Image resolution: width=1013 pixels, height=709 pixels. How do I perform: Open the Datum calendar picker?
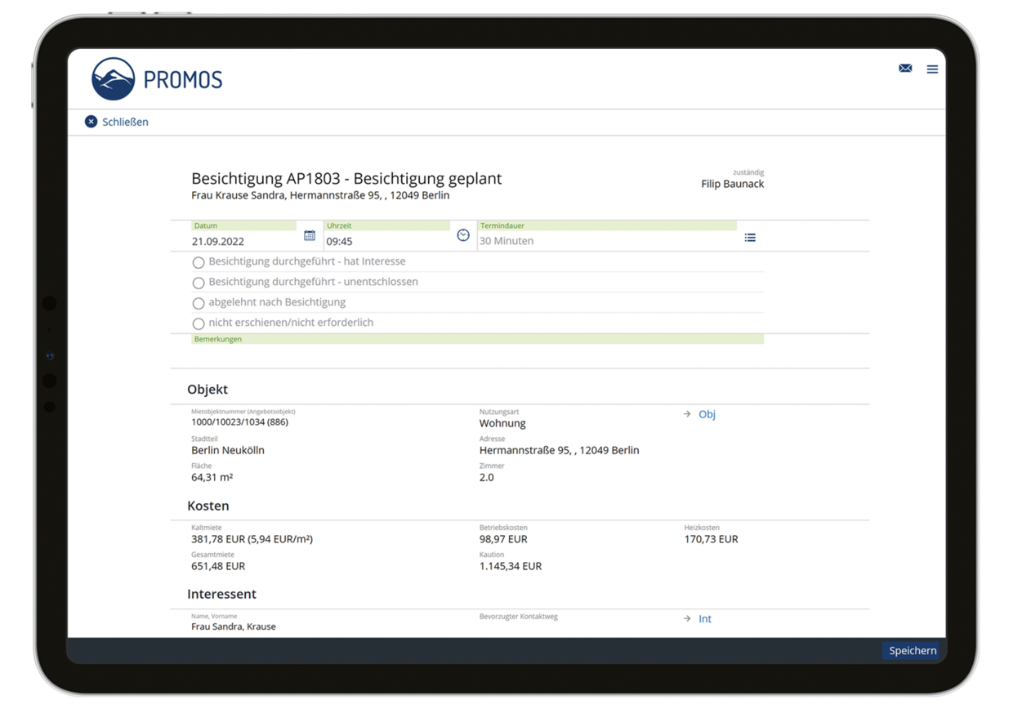310,235
